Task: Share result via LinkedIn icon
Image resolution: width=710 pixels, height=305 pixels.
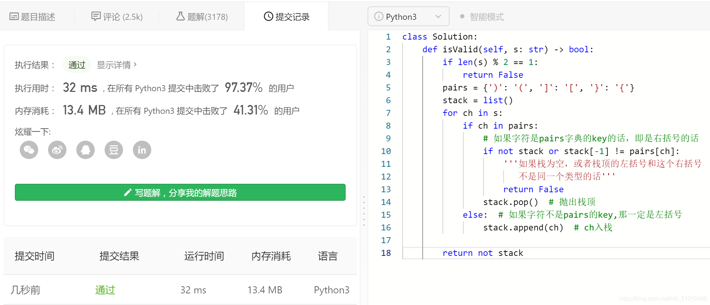Action: 142,150
